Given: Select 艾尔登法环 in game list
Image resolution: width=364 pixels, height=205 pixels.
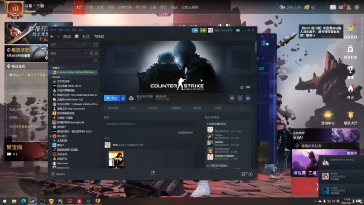Looking at the screenshot, I should click(63, 82).
